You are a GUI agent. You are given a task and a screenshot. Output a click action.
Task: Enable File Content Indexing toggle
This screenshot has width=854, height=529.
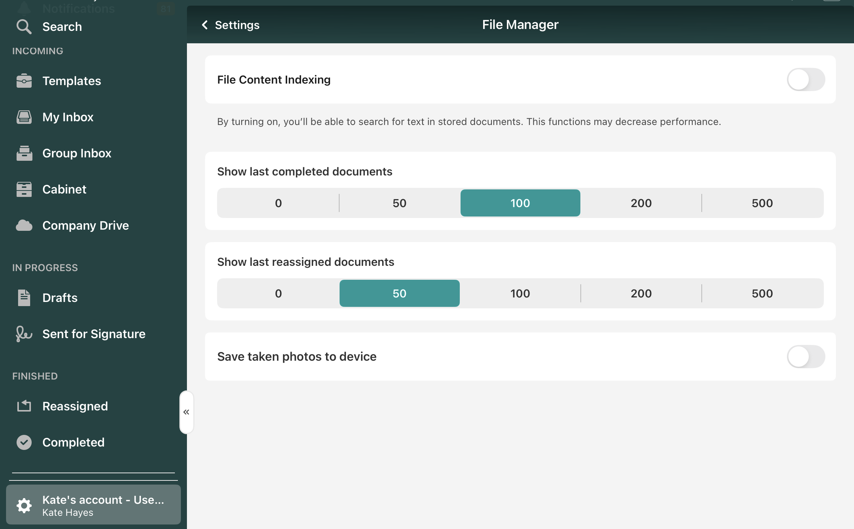(x=805, y=79)
